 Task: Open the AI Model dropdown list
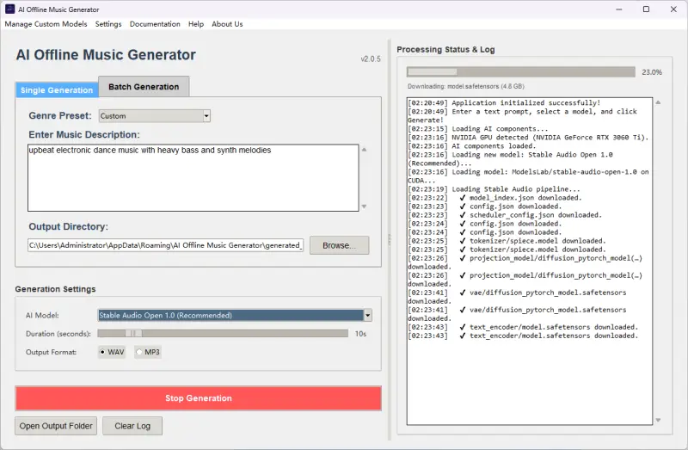tap(368, 315)
